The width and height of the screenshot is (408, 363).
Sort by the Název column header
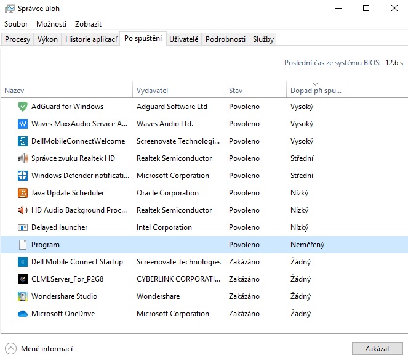(x=66, y=91)
